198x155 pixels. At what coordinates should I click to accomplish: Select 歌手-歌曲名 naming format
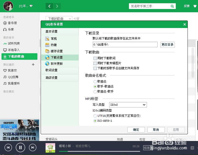click(95, 86)
